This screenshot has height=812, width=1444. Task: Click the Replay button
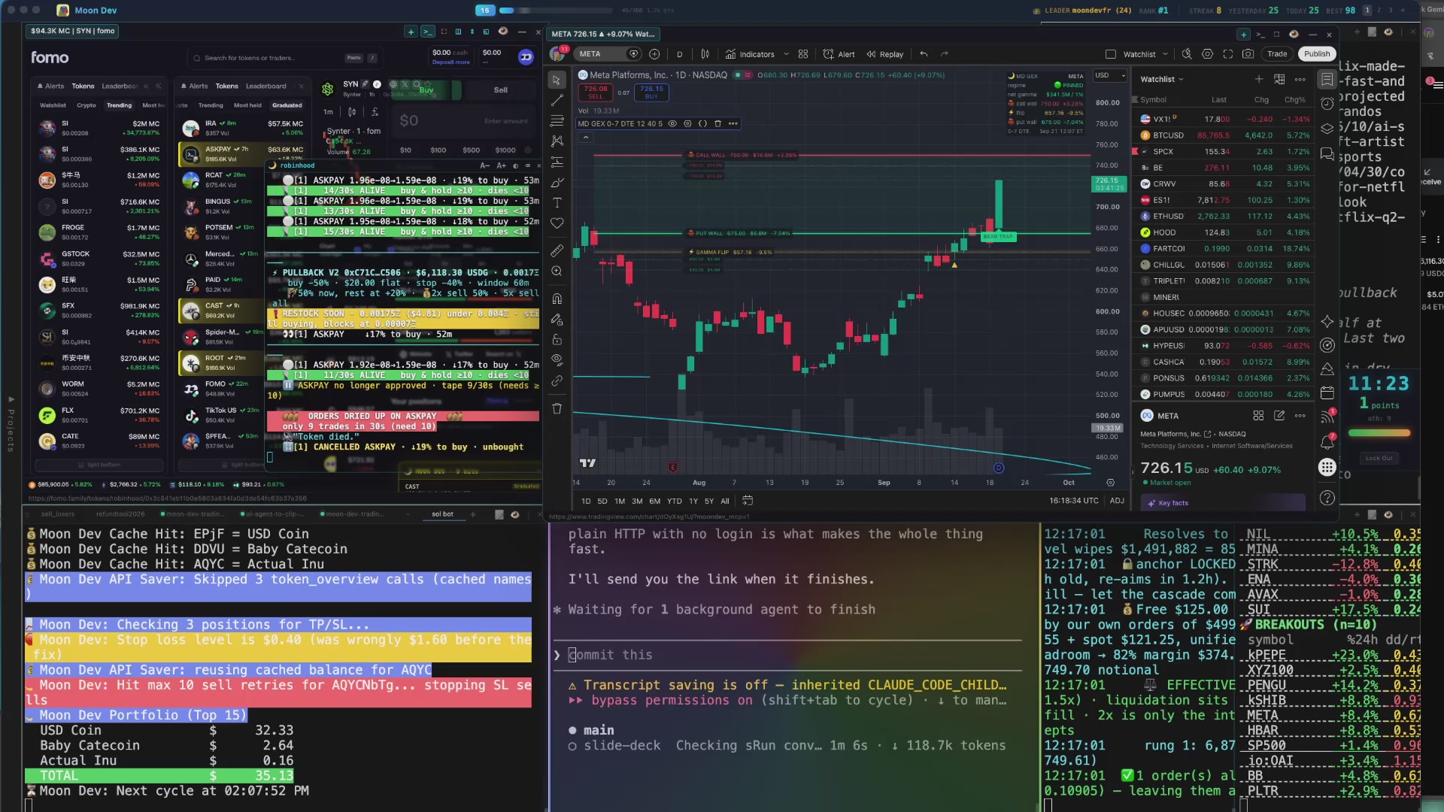(x=885, y=54)
